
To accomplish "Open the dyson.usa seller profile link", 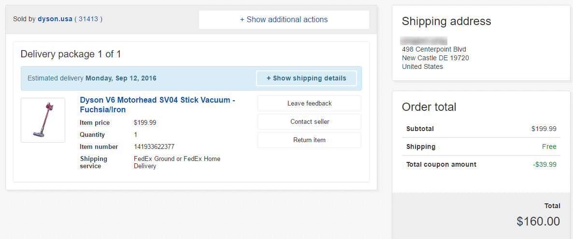I will click(55, 19).
